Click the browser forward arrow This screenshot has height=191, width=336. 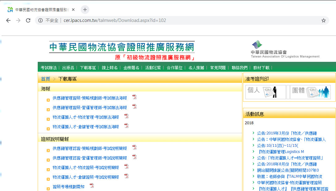[x=18, y=20]
